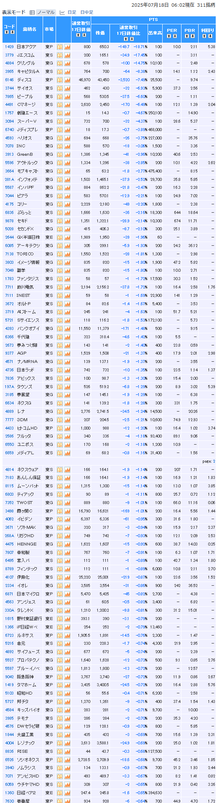The width and height of the screenshot is (217, 803).
Task: Click the 銘柄名 column header
Action: click(29, 29)
